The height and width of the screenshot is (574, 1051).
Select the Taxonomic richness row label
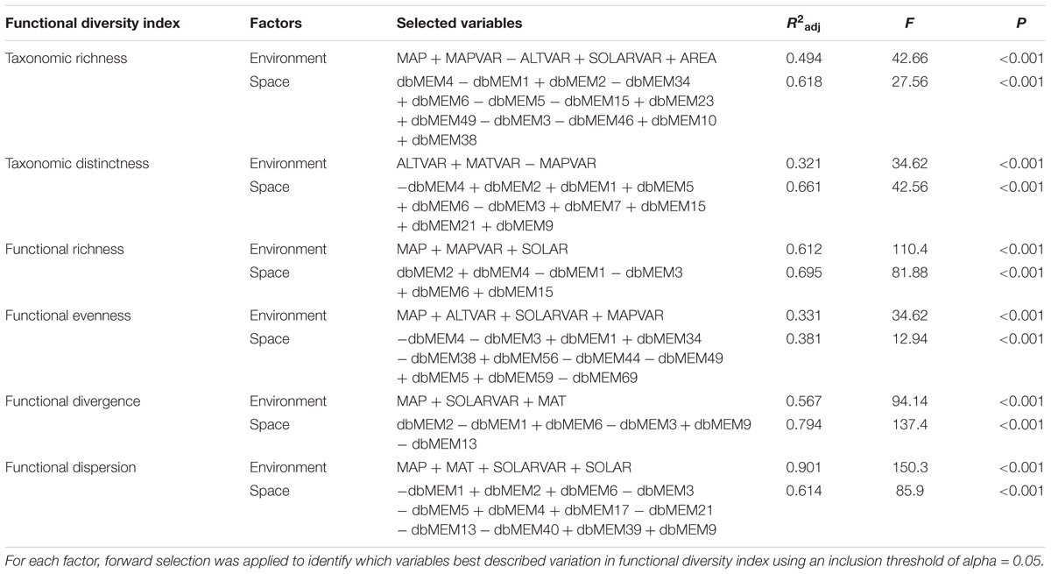(66, 59)
